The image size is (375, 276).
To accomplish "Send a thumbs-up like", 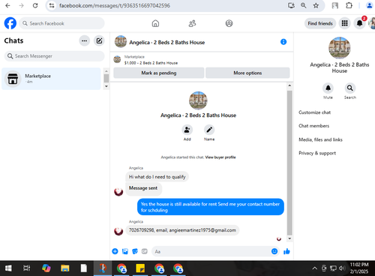I will tap(286, 251).
